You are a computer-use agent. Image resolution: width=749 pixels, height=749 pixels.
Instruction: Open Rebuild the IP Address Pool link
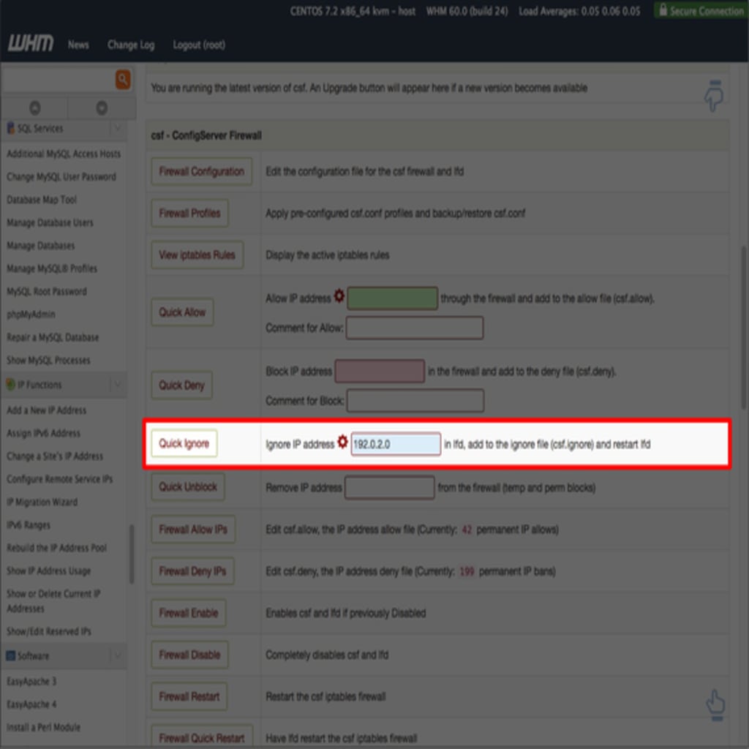pyautogui.click(x=56, y=548)
